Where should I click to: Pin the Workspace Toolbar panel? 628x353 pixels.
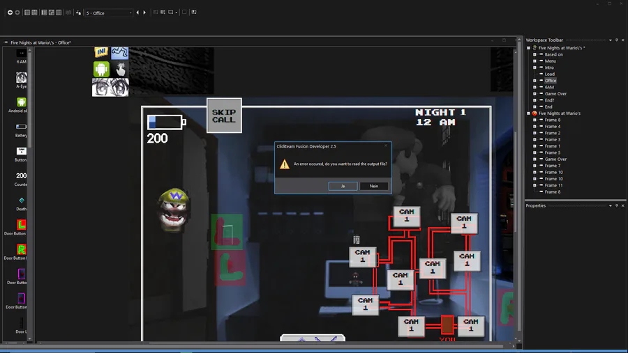616,40
